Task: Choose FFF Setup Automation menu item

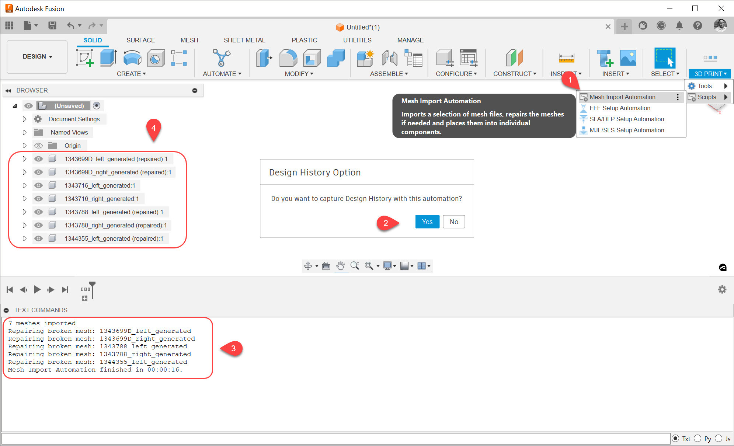Action: point(620,108)
